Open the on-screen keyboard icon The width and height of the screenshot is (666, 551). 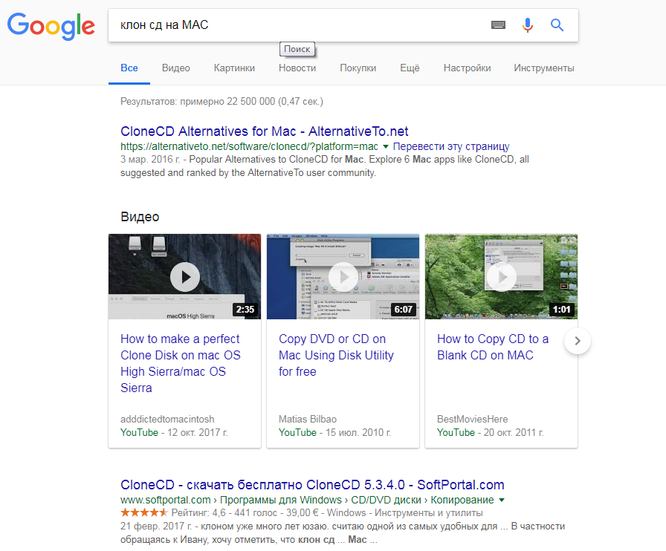[x=498, y=25]
